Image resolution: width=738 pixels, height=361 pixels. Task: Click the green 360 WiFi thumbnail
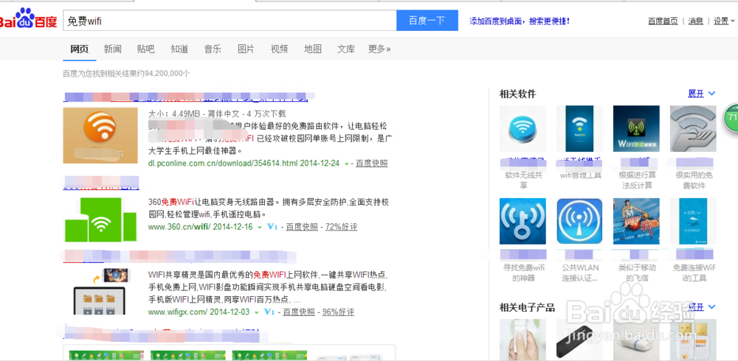100,220
